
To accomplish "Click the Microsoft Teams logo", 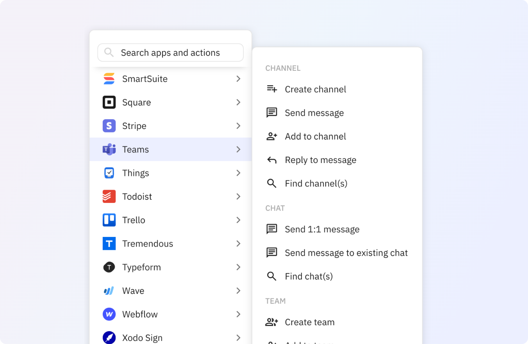I will [109, 149].
